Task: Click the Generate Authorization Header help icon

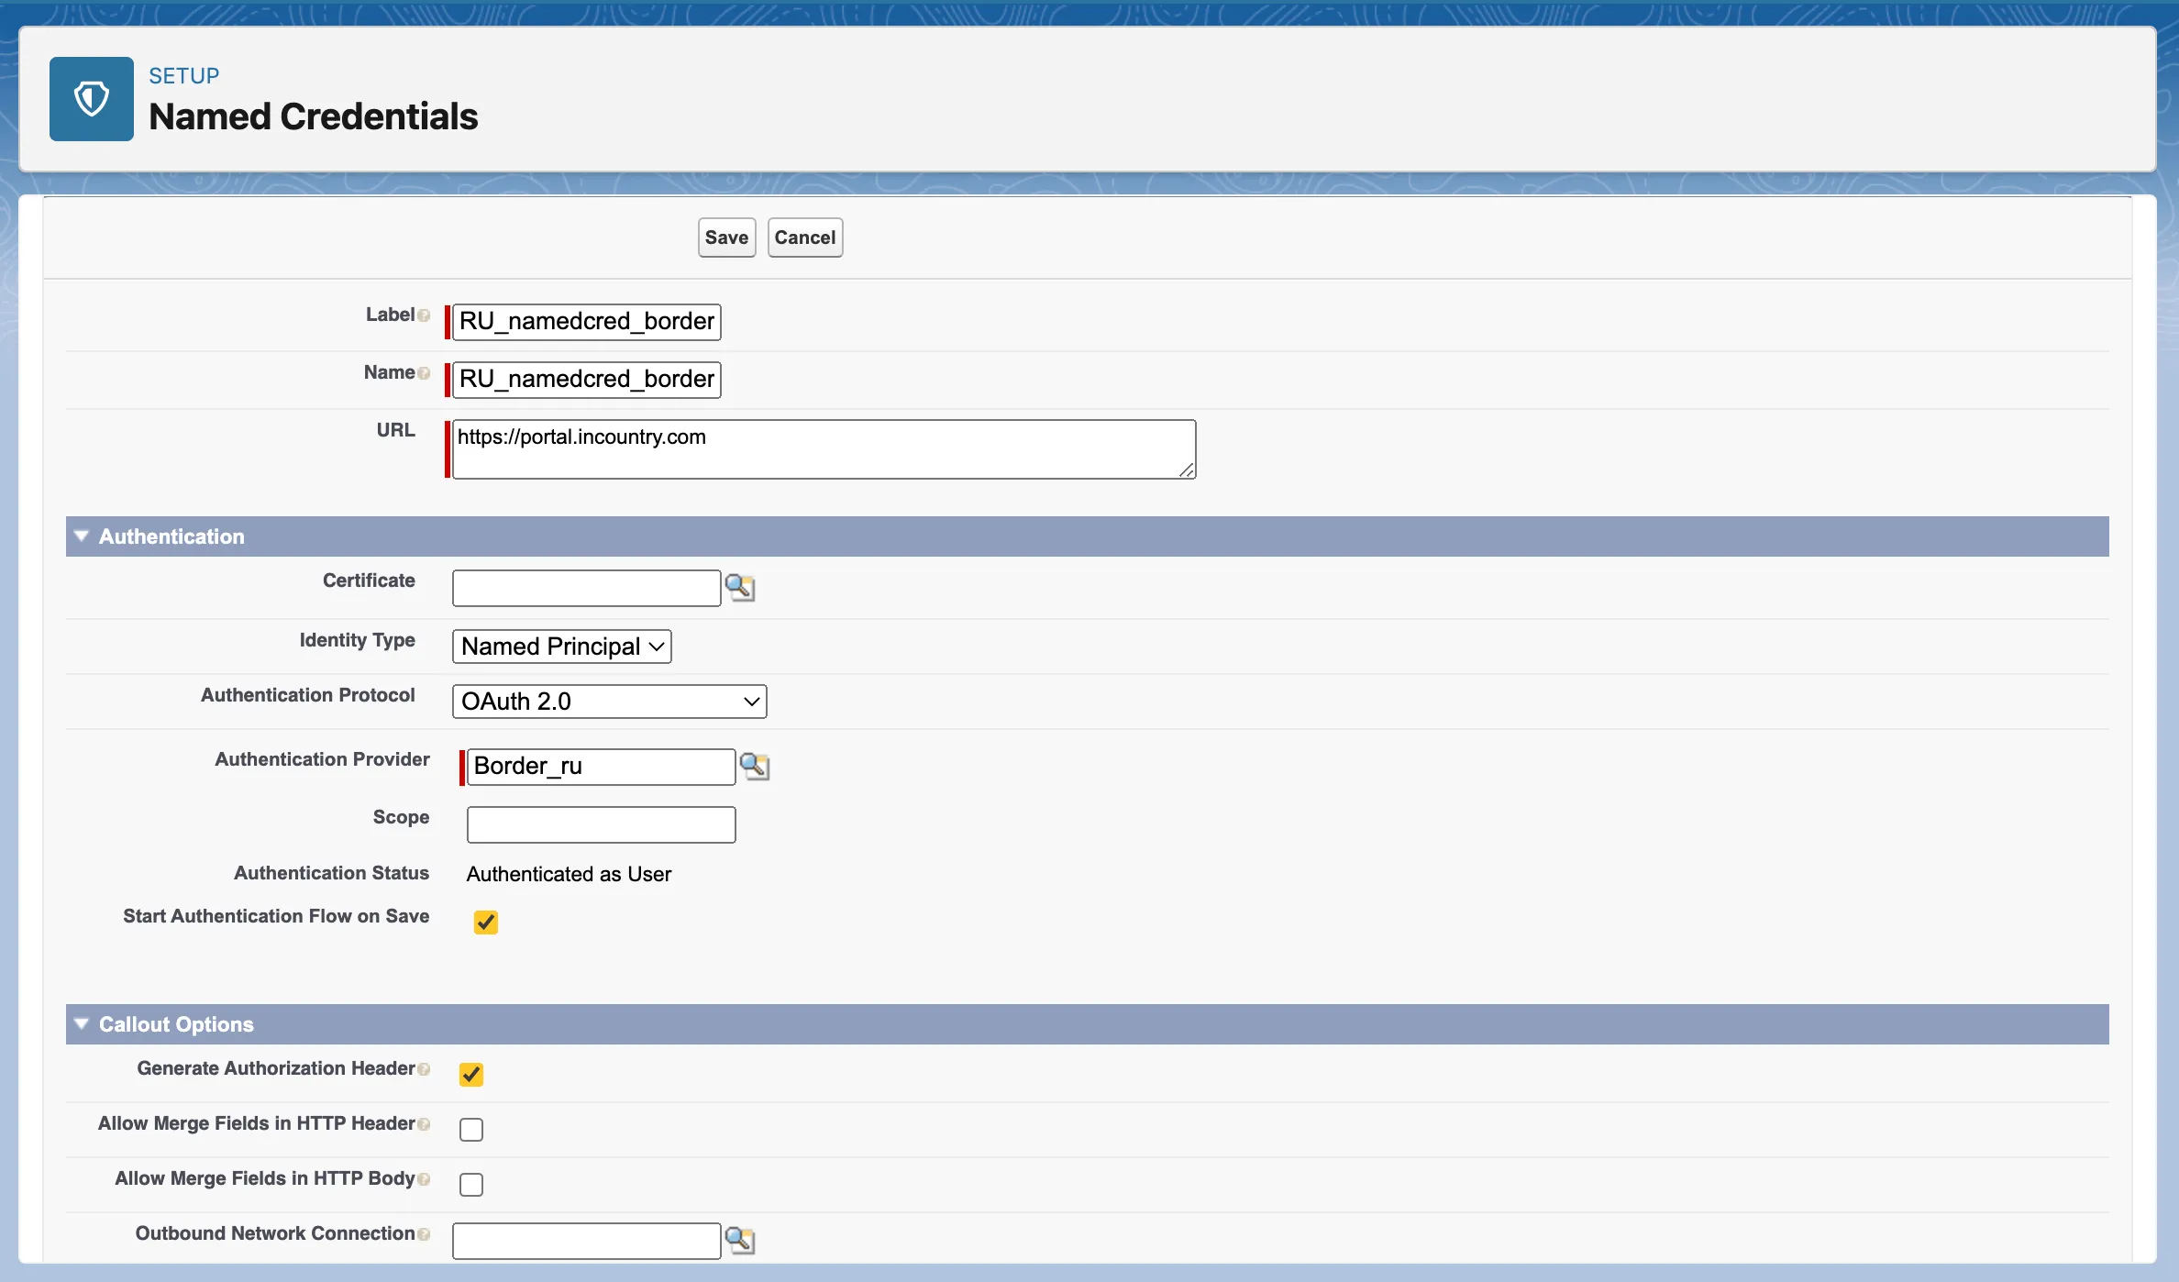Action: pyautogui.click(x=424, y=1069)
